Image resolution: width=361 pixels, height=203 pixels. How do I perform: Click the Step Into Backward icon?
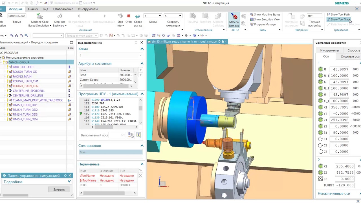tap(60, 16)
